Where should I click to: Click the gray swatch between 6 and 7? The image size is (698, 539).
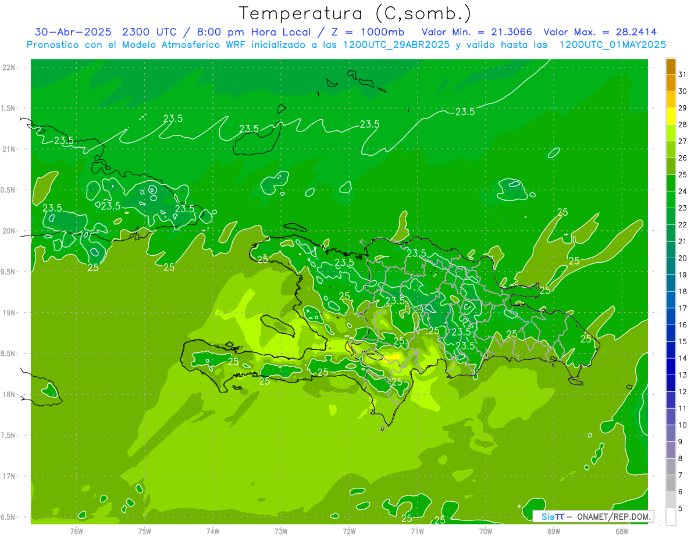point(671,483)
